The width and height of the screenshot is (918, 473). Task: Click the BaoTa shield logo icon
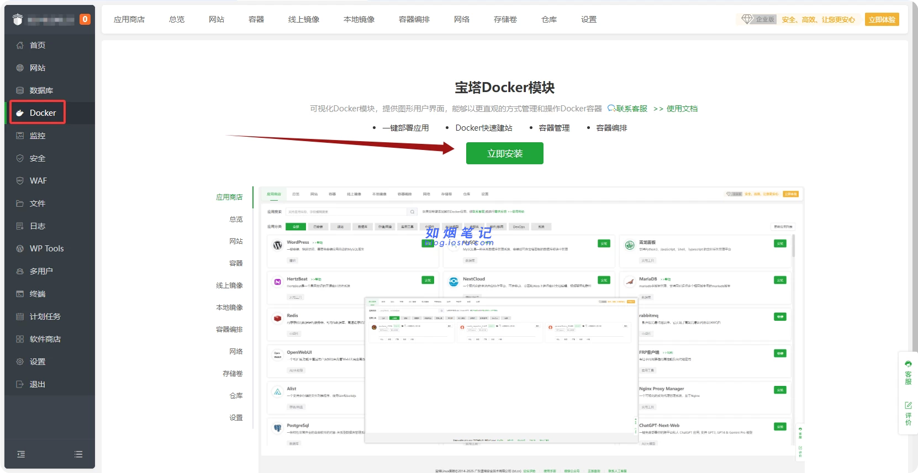(18, 19)
